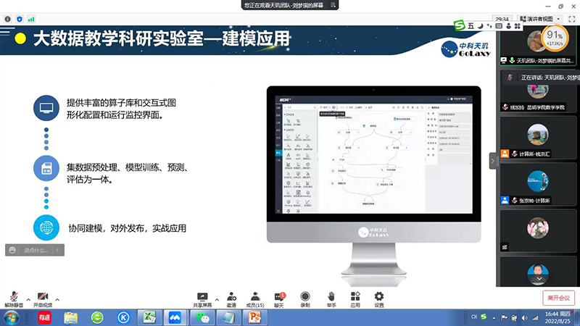Click the Invite (邀请) icon

pyautogui.click(x=231, y=298)
